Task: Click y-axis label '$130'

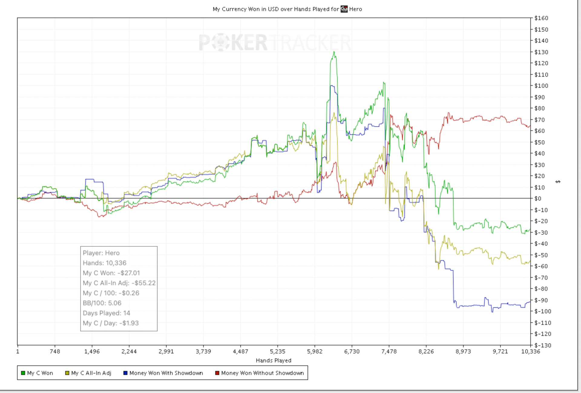Action: coord(541,52)
